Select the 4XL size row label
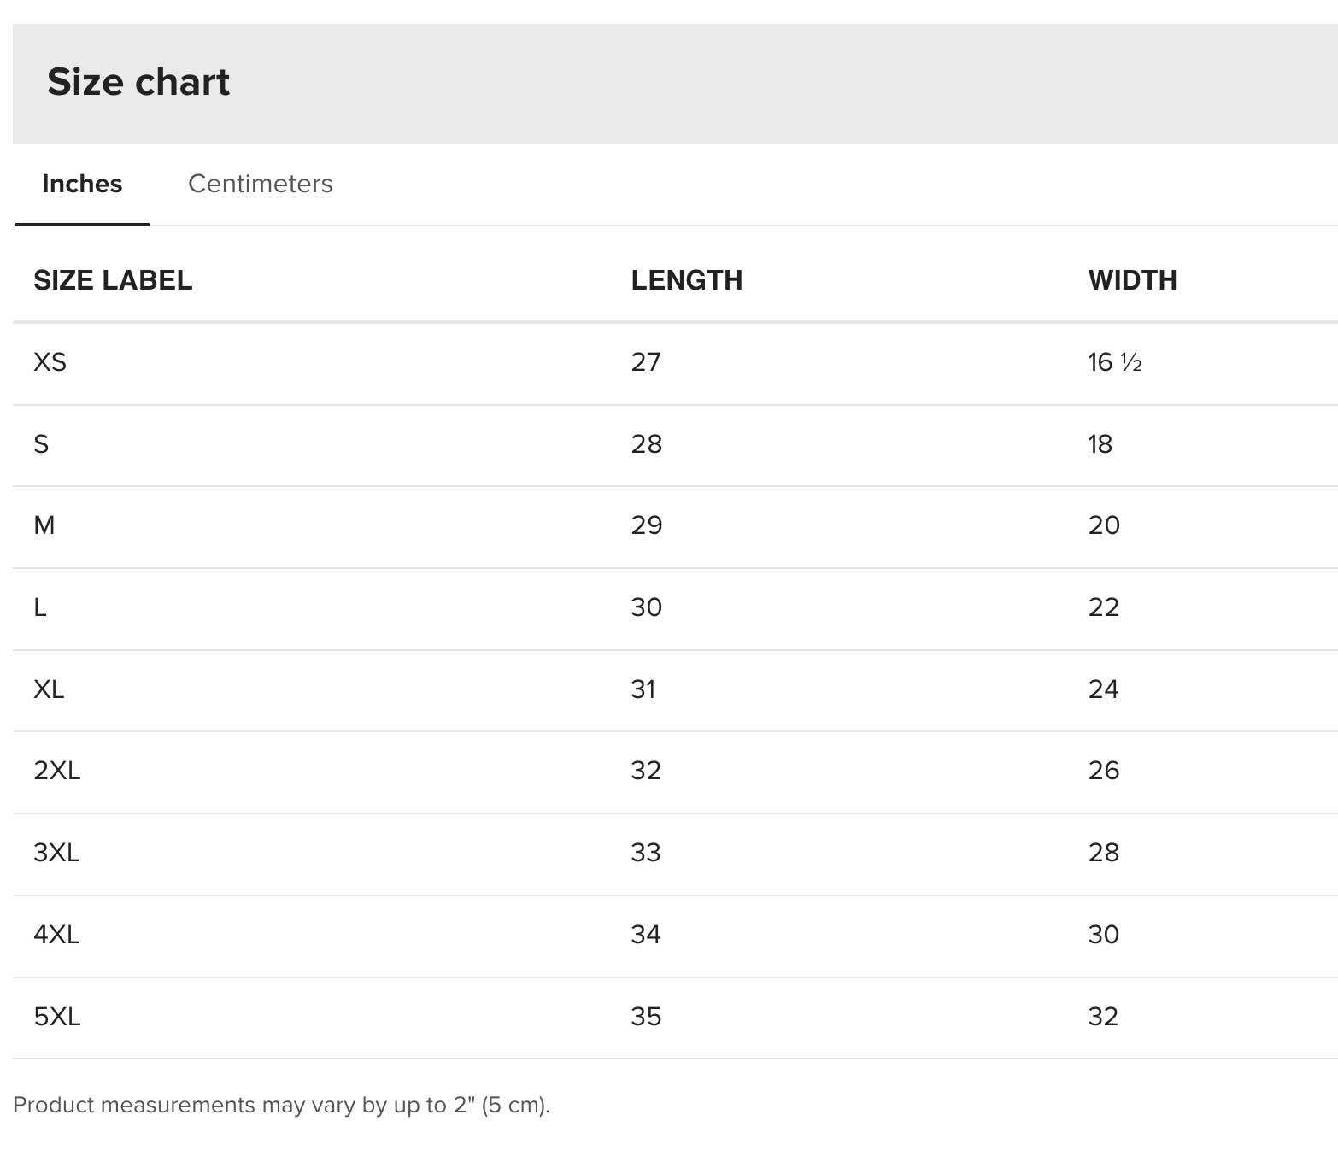 click(x=56, y=935)
